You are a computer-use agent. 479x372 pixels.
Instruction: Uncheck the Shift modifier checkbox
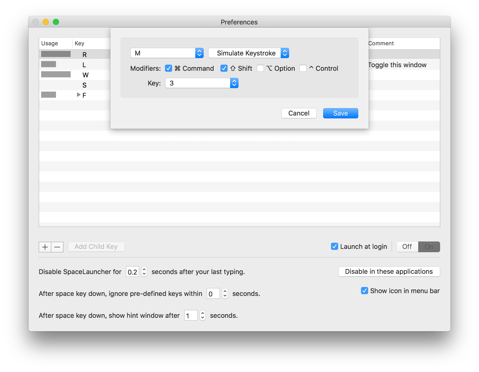224,68
